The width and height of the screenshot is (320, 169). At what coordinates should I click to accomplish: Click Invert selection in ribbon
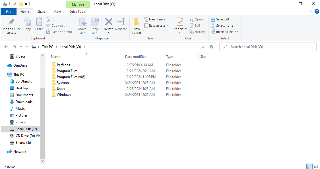pyautogui.click(x=224, y=32)
